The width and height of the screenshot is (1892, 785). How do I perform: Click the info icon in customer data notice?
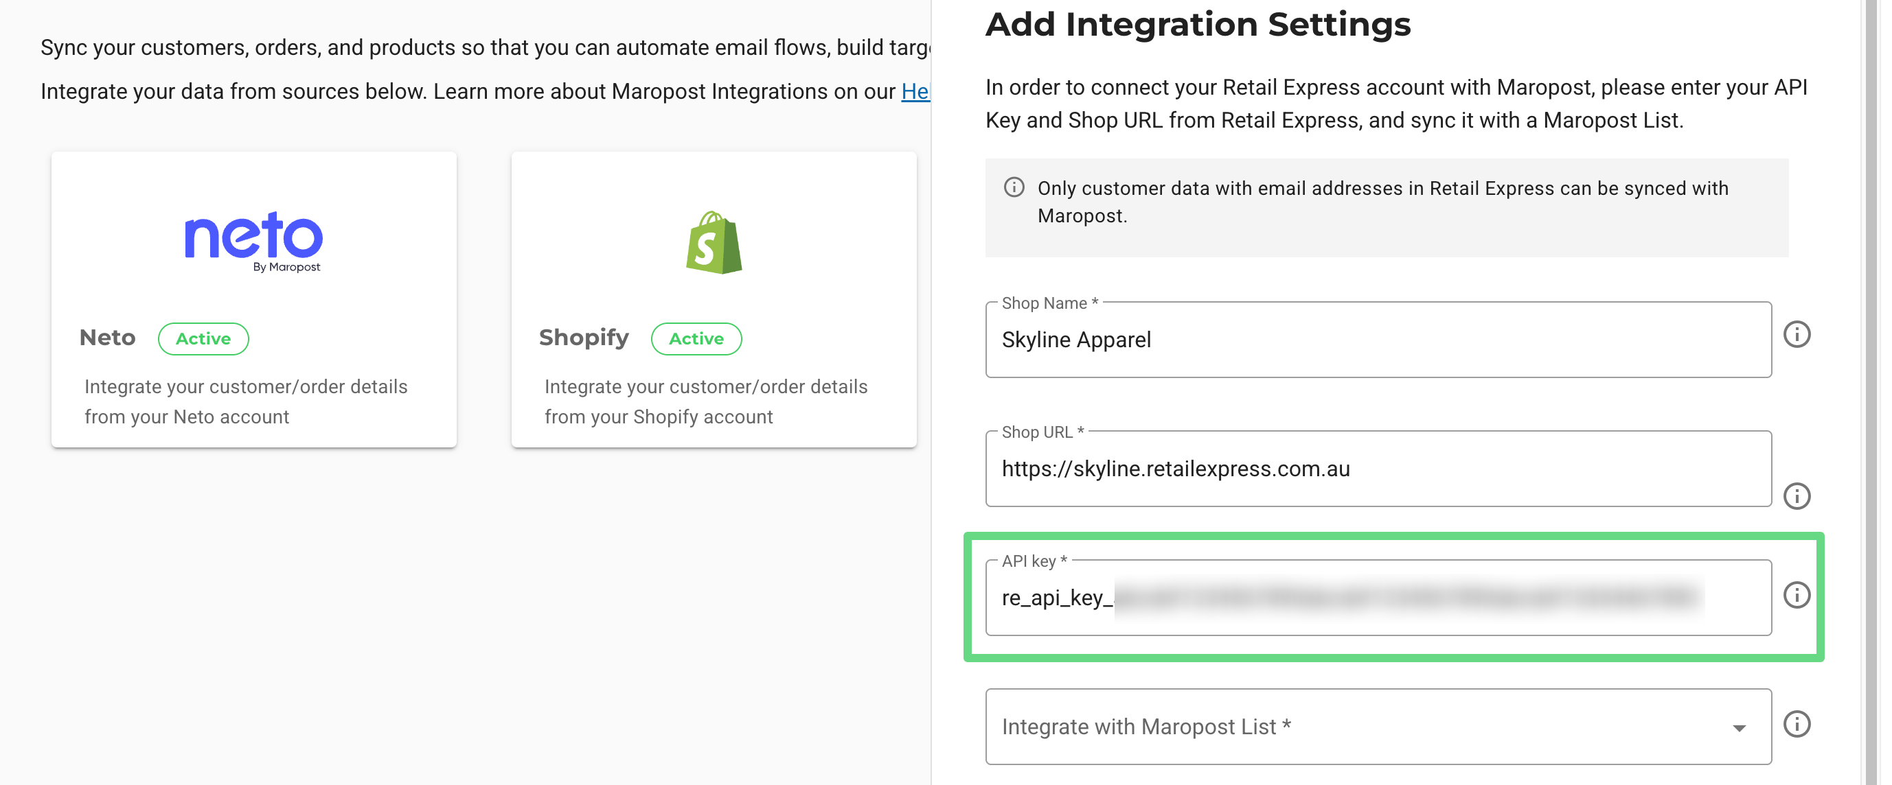tap(1014, 188)
